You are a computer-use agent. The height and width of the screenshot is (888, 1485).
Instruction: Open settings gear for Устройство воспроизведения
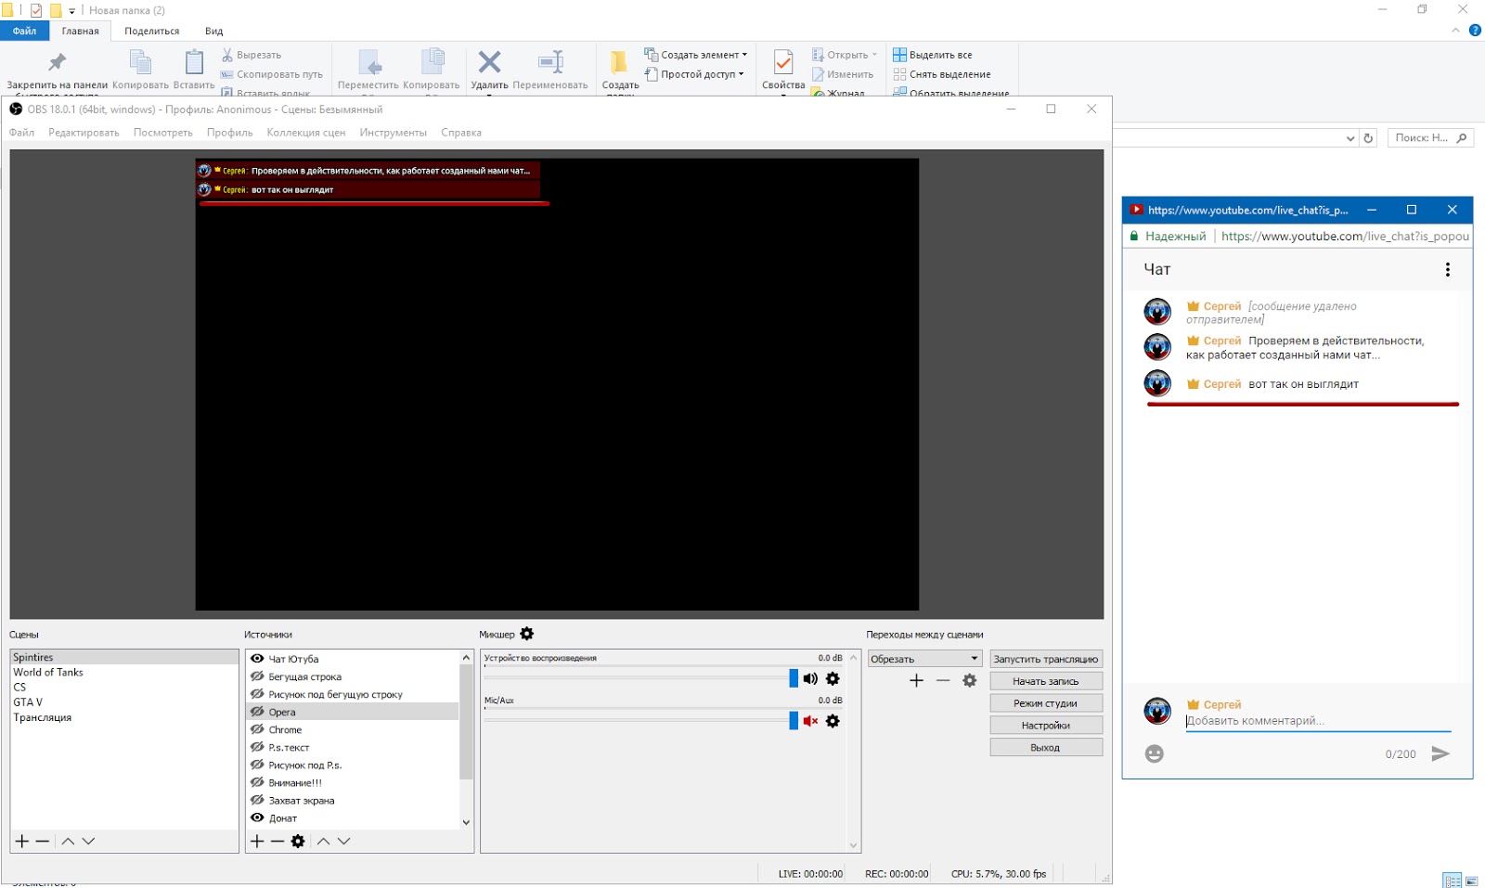pos(833,679)
